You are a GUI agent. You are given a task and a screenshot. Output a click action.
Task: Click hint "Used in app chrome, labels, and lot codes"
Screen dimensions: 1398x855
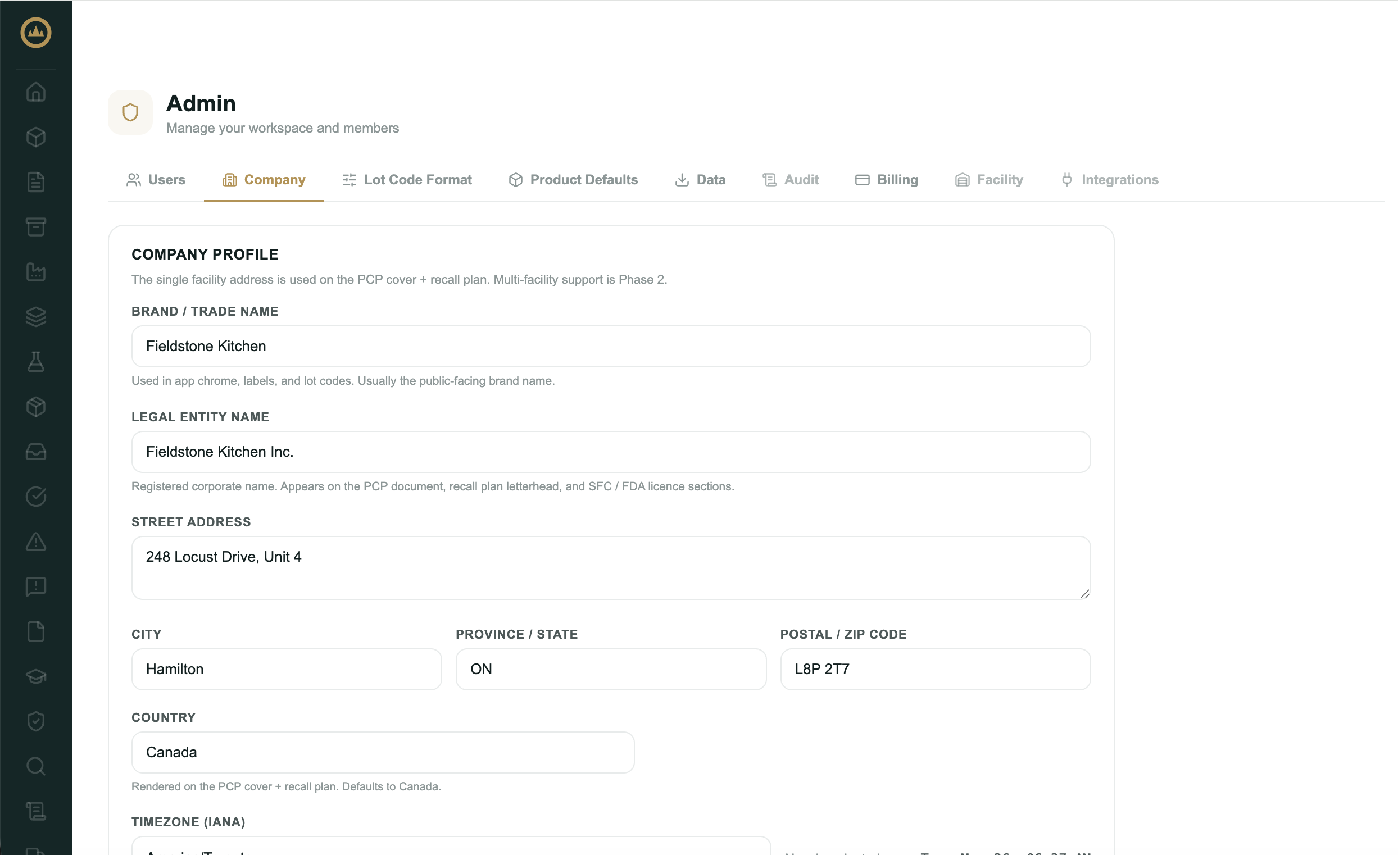[x=243, y=381]
